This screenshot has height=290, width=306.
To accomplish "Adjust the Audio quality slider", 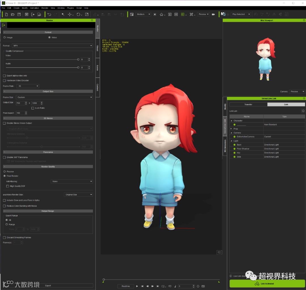I will coord(78,67).
